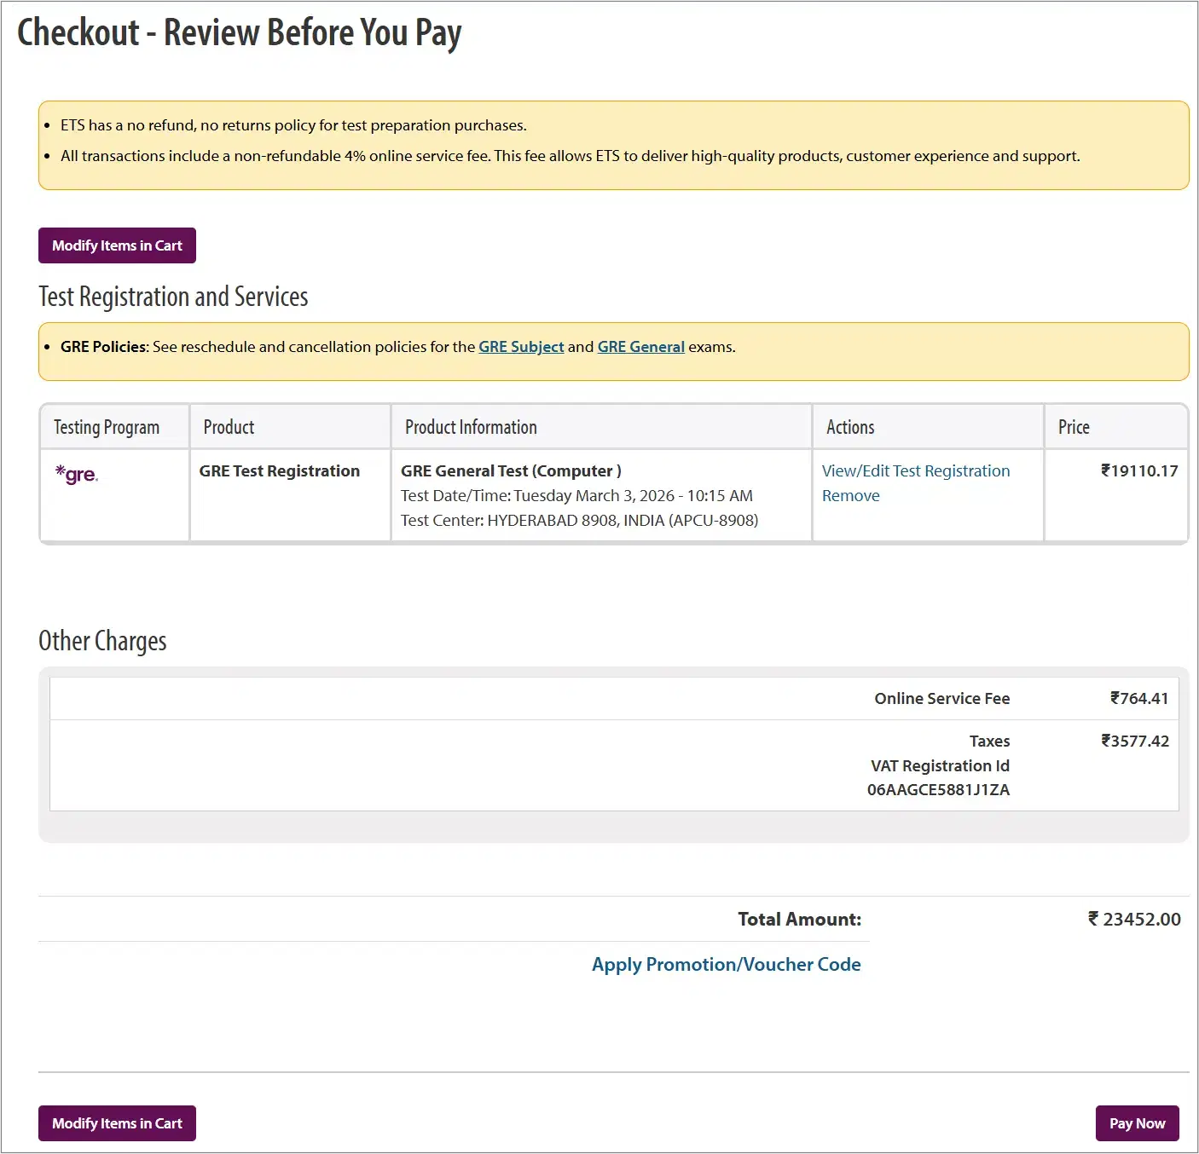Click the Total Amount value ₹23452.00
This screenshot has height=1154, width=1199.
(1133, 920)
